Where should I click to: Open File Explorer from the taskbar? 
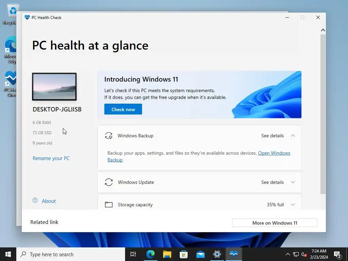pos(167,254)
